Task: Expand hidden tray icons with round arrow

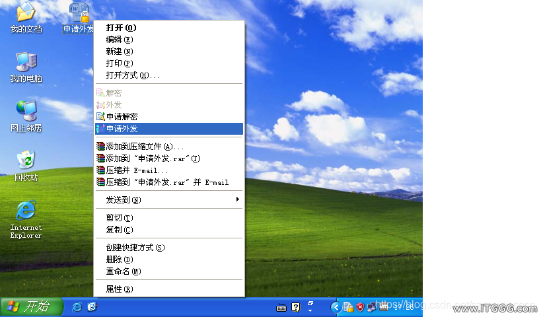Action: tap(336, 307)
